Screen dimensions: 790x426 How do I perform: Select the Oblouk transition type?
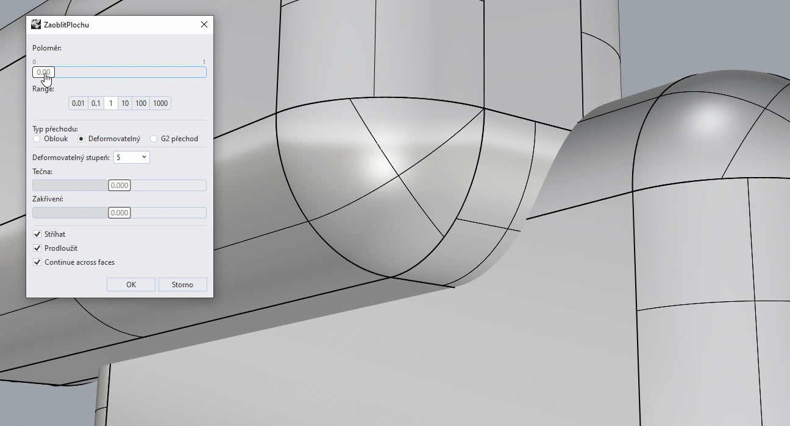click(37, 139)
